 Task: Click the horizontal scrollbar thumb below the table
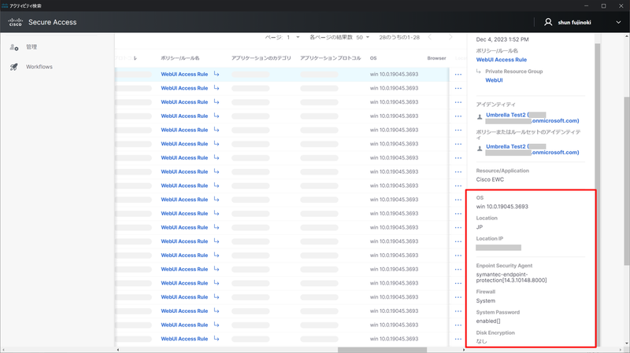tap(382, 350)
